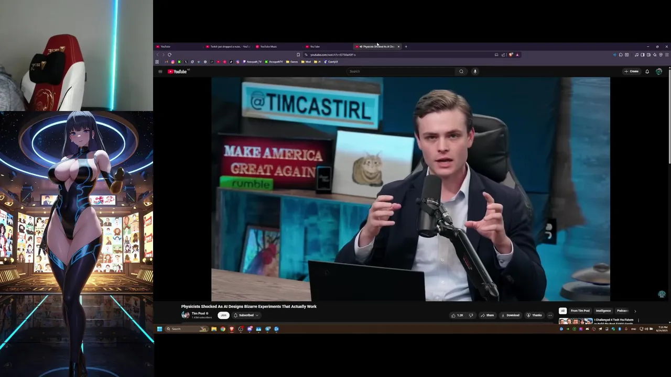Close the 'Physicists Shocked As AI' tab

point(398,47)
